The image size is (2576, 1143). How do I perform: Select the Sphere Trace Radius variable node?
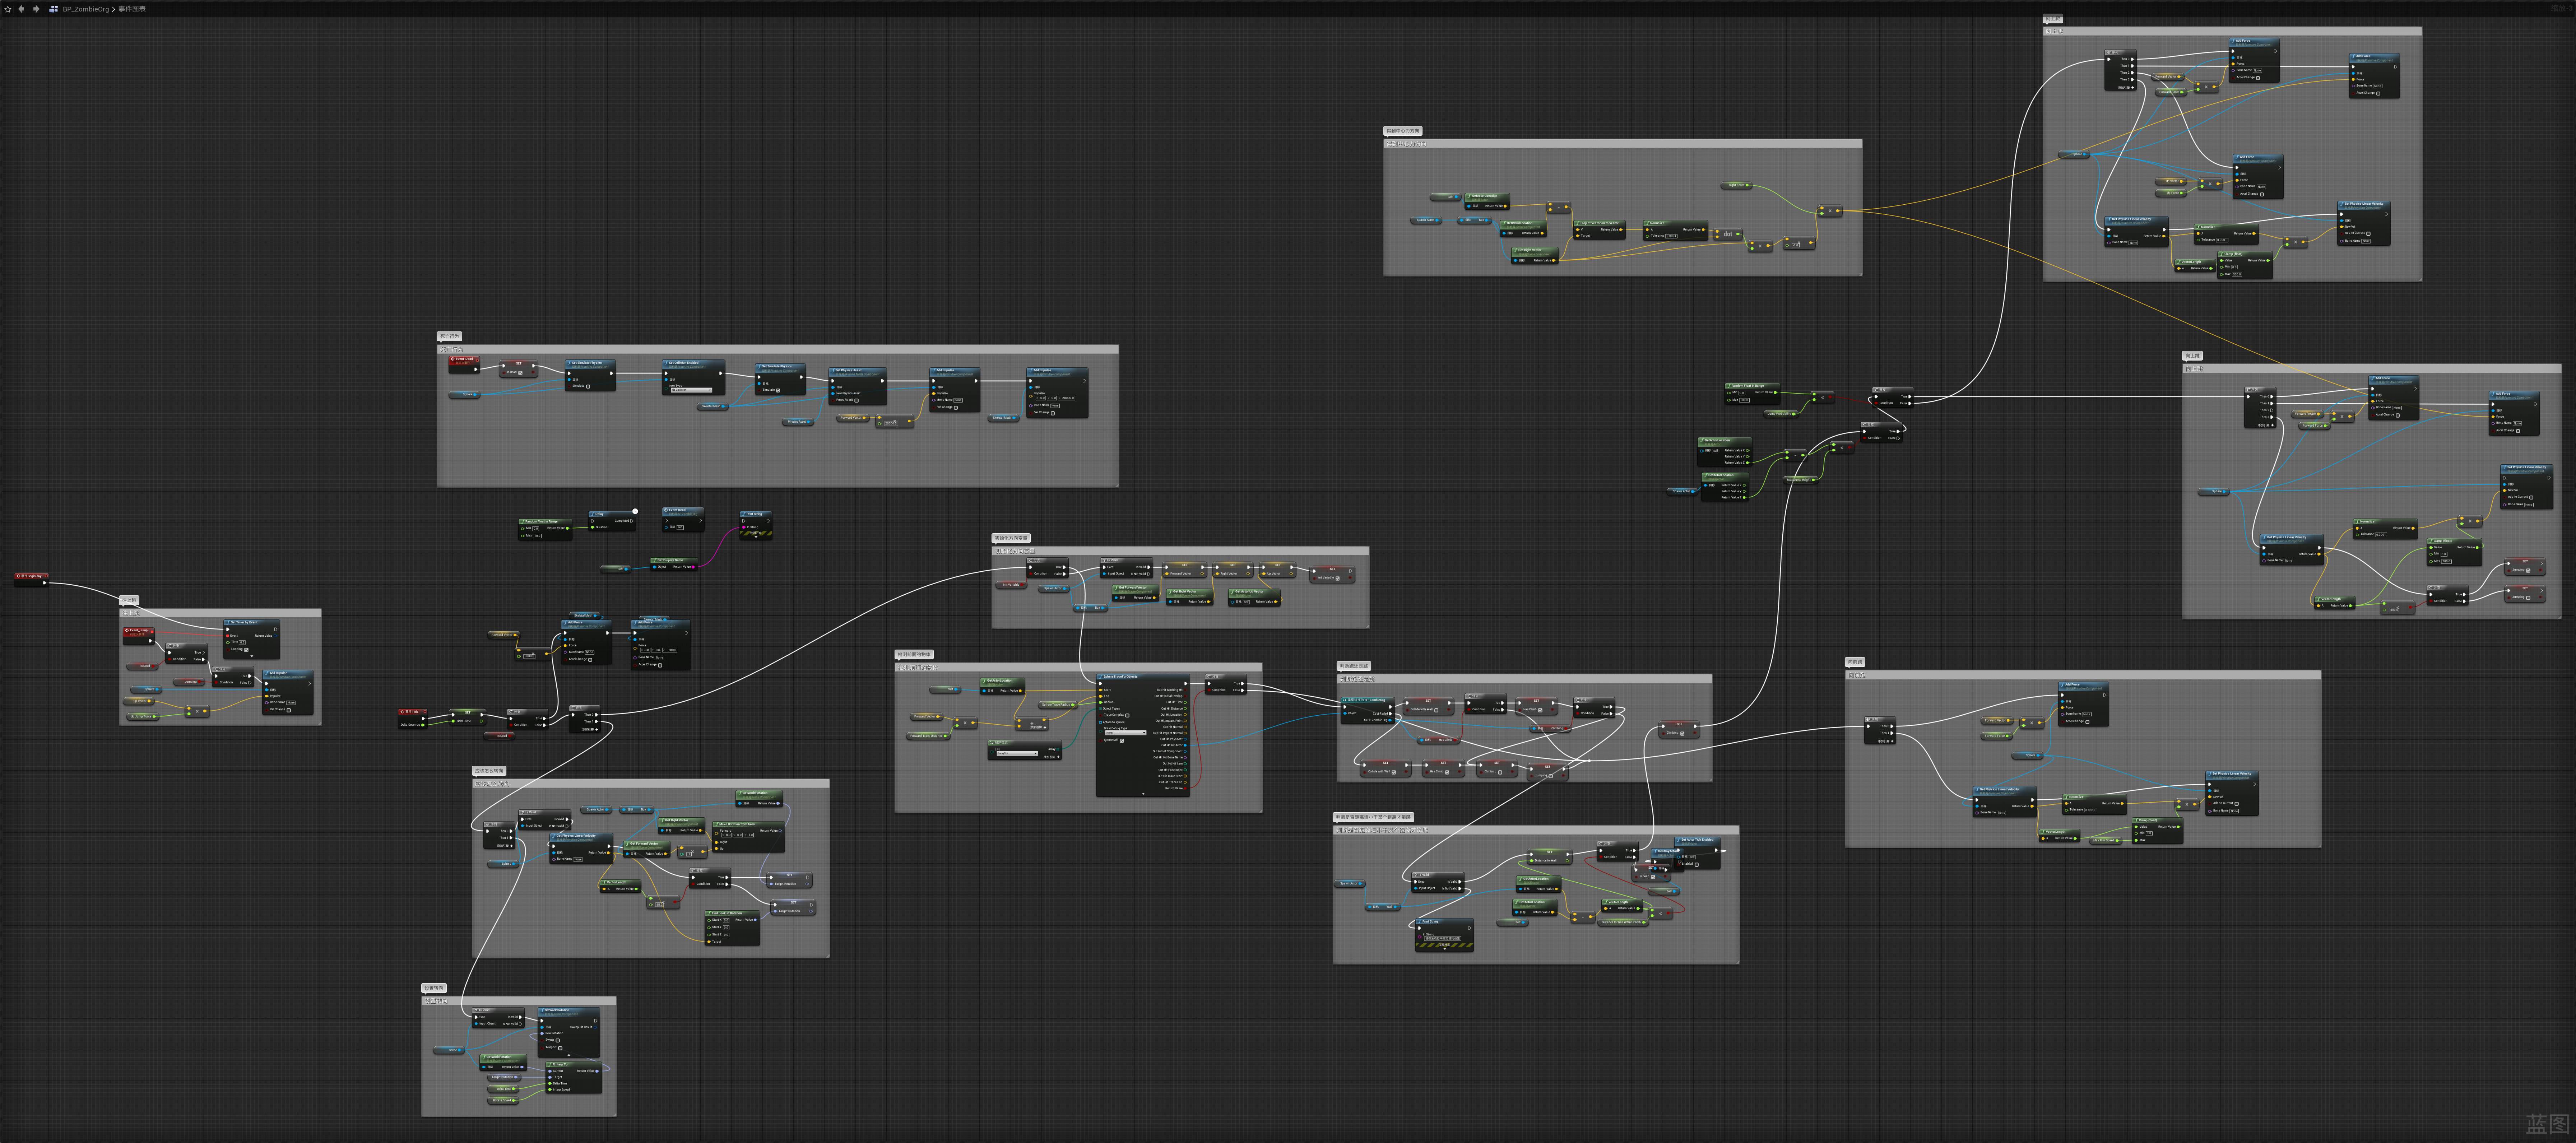tap(1058, 705)
